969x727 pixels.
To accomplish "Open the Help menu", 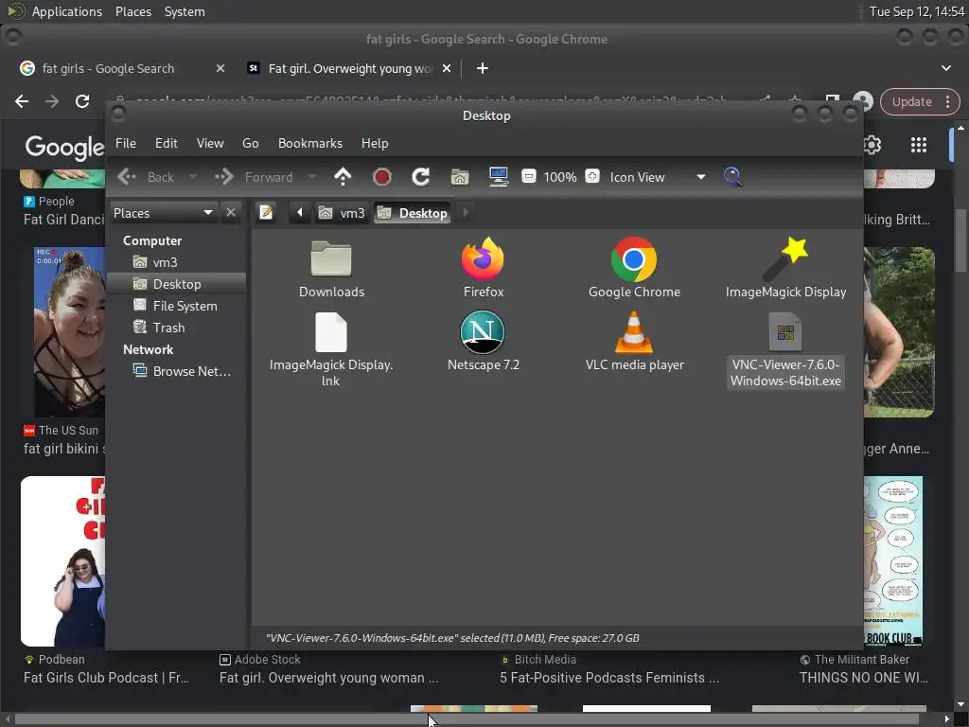I will pyautogui.click(x=375, y=143).
